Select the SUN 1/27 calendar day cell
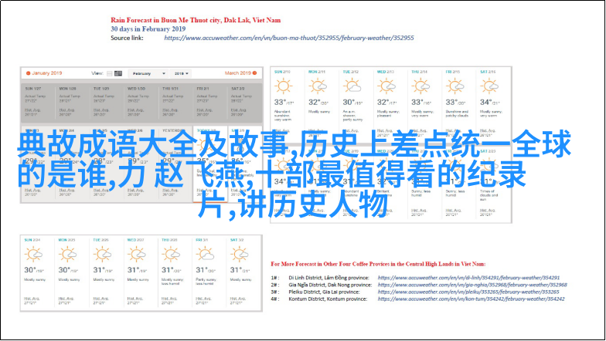The width and height of the screenshot is (606, 341). 39,103
